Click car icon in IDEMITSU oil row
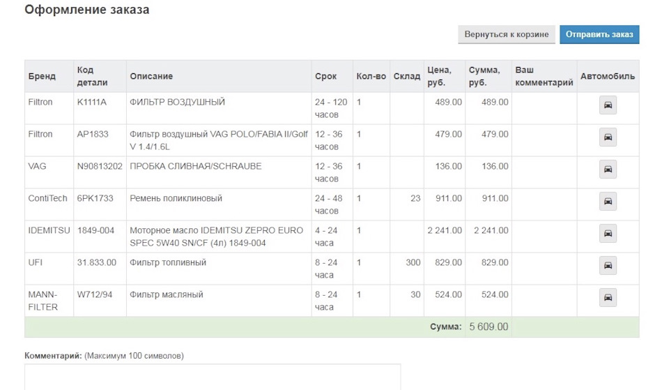 point(608,233)
